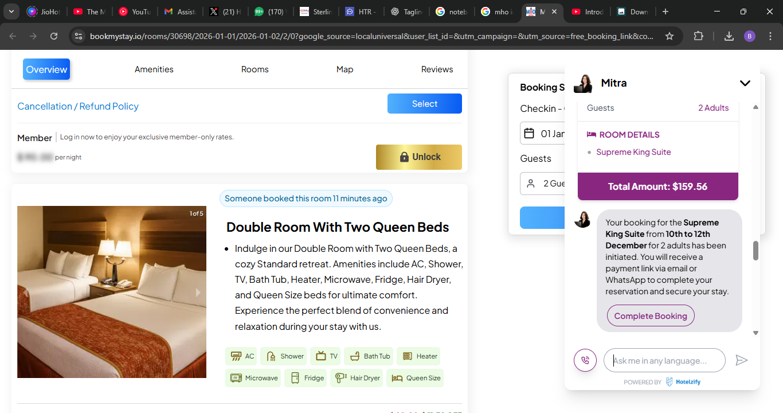This screenshot has width=783, height=413.
Task: Click the Queen Size bed amenity tag
Action: pyautogui.click(x=415, y=378)
